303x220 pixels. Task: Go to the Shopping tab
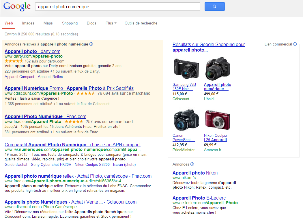(x=70, y=23)
